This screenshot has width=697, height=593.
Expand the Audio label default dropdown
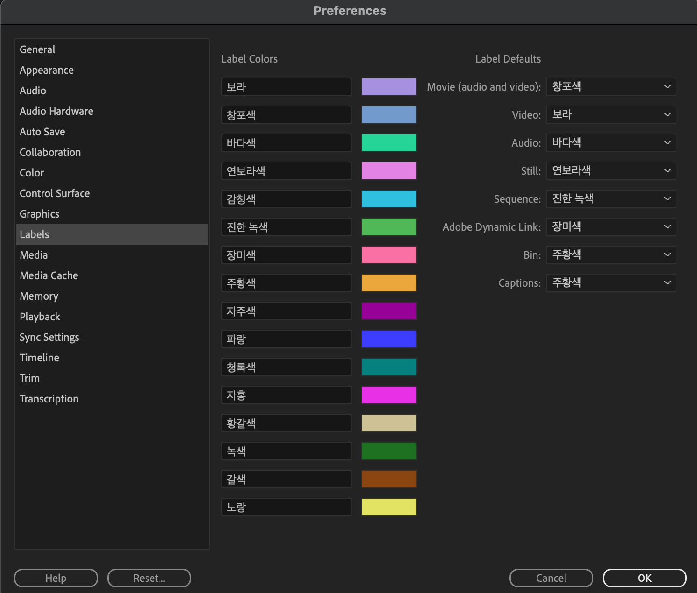[x=611, y=143]
